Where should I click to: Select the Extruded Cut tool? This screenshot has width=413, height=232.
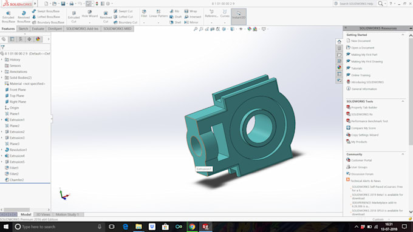(73, 17)
